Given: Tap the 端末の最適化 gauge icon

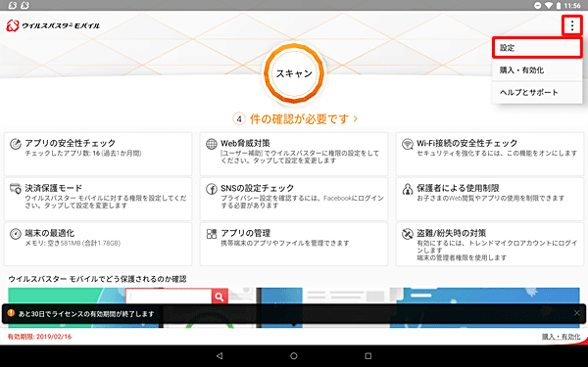Looking at the screenshot, I should (x=16, y=234).
